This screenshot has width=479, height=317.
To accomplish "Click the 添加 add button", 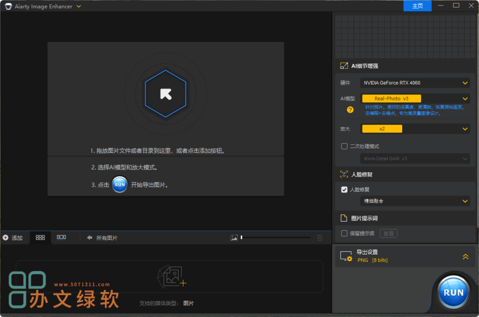I will pyautogui.click(x=13, y=238).
